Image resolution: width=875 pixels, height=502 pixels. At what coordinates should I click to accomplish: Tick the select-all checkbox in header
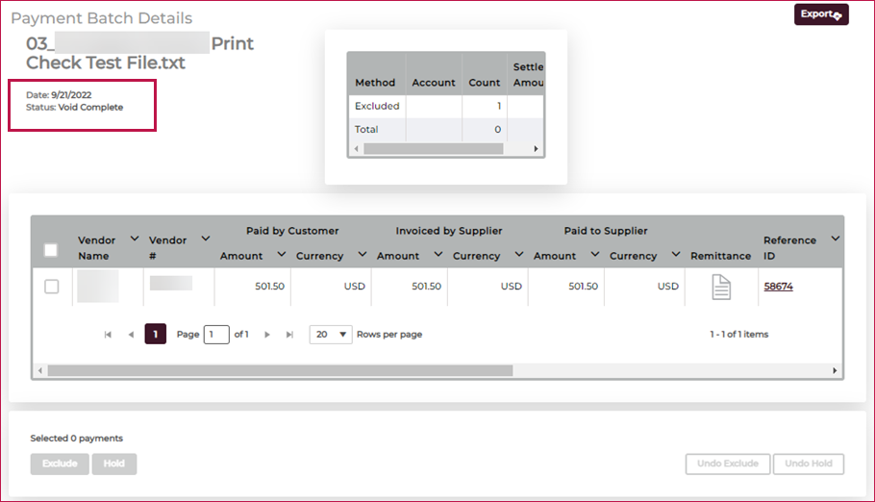click(51, 250)
